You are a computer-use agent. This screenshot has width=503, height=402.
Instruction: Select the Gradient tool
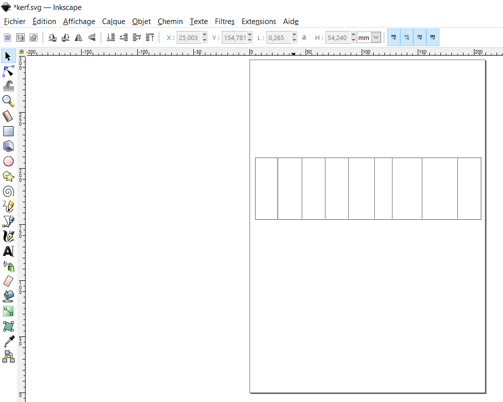(x=9, y=311)
